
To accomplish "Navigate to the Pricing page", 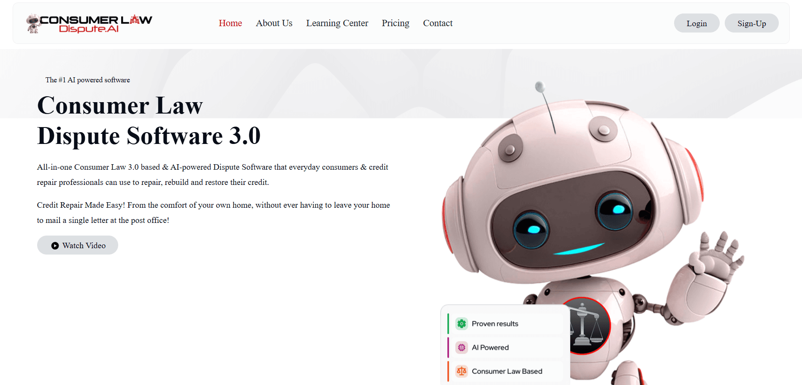I will tap(396, 23).
